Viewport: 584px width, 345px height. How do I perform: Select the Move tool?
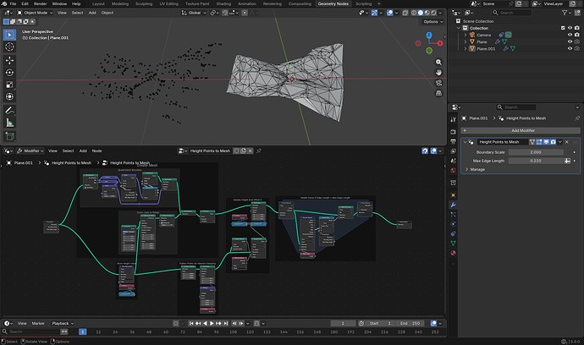[x=9, y=60]
